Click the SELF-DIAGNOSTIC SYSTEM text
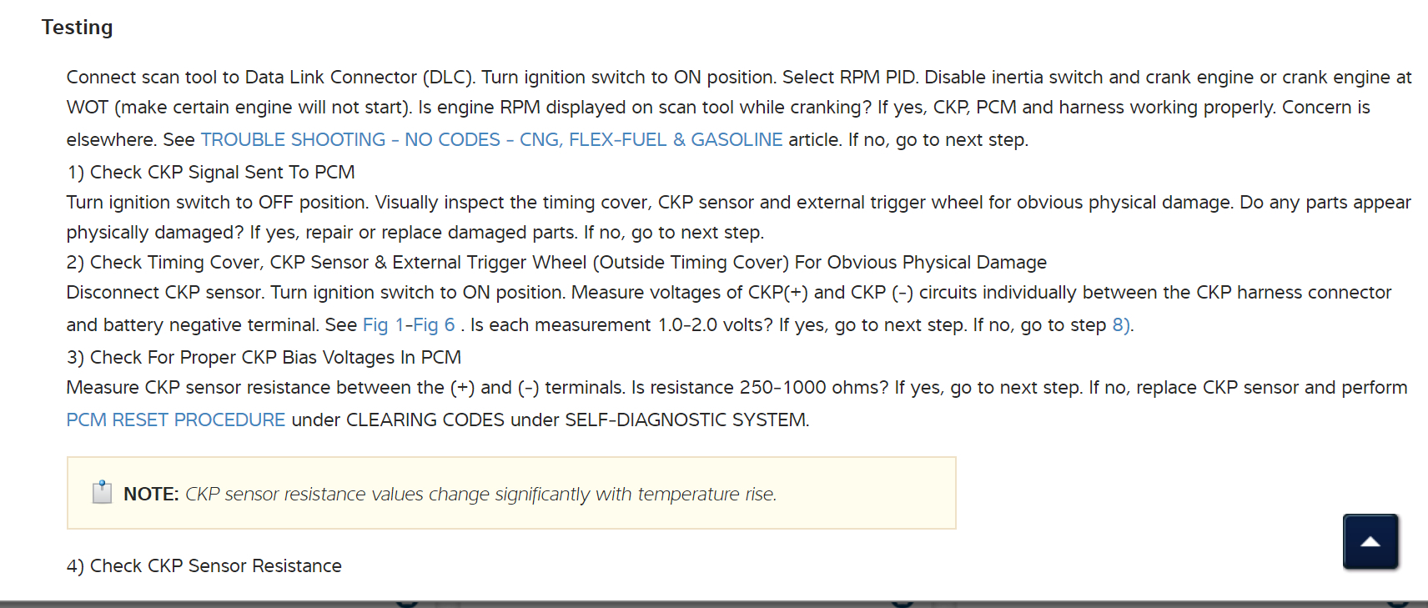Image resolution: width=1428 pixels, height=608 pixels. tap(686, 420)
